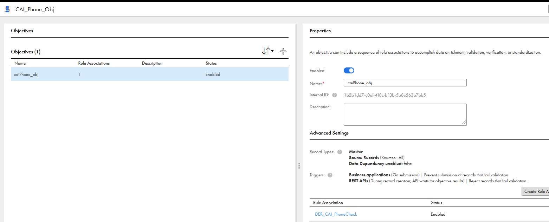Click the CAI_Phone_Obj asset icon in header
This screenshot has width=549, height=222.
pyautogui.click(x=7, y=9)
